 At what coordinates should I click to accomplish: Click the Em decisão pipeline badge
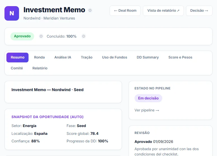tap(148, 98)
